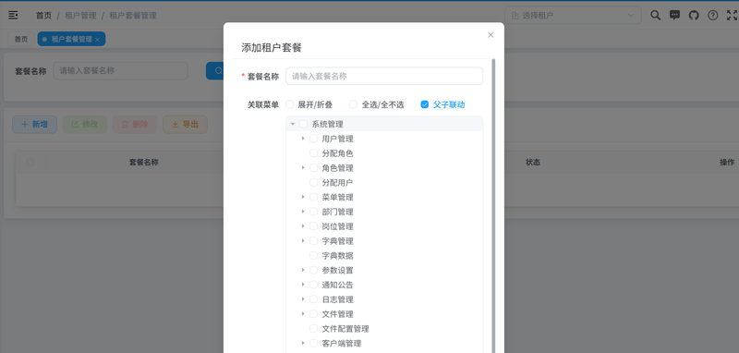Select the 租户套餐管理 tab
The width and height of the screenshot is (739, 353).
tap(71, 39)
